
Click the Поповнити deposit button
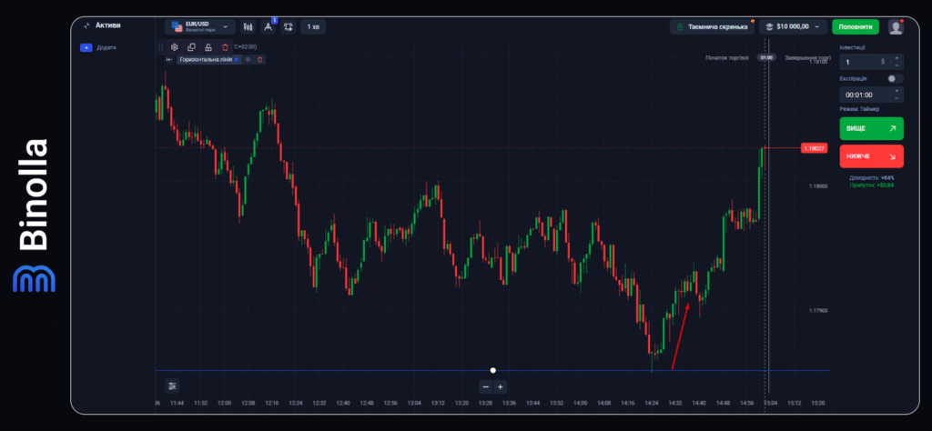[x=855, y=27]
